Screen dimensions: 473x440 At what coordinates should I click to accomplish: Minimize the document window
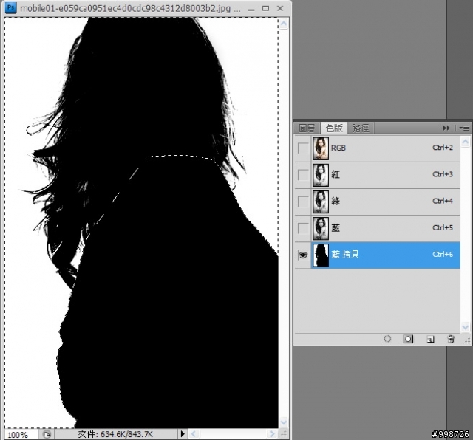[x=251, y=9]
